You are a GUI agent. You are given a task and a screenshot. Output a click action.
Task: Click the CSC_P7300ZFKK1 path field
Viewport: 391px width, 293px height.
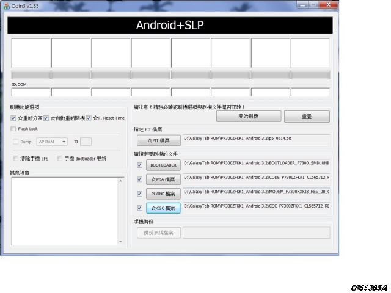coord(257,208)
